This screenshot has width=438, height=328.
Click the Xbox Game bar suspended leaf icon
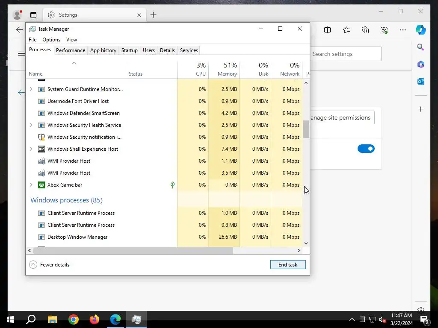click(x=173, y=184)
